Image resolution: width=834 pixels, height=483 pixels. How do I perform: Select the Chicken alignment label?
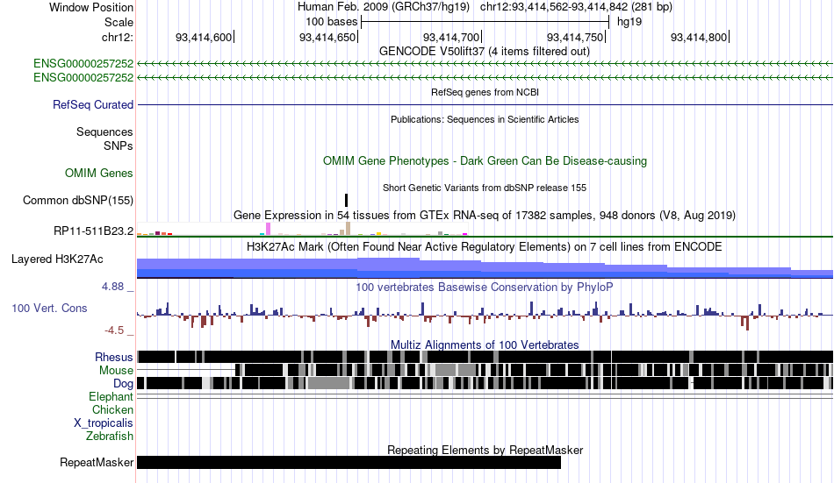(x=112, y=409)
